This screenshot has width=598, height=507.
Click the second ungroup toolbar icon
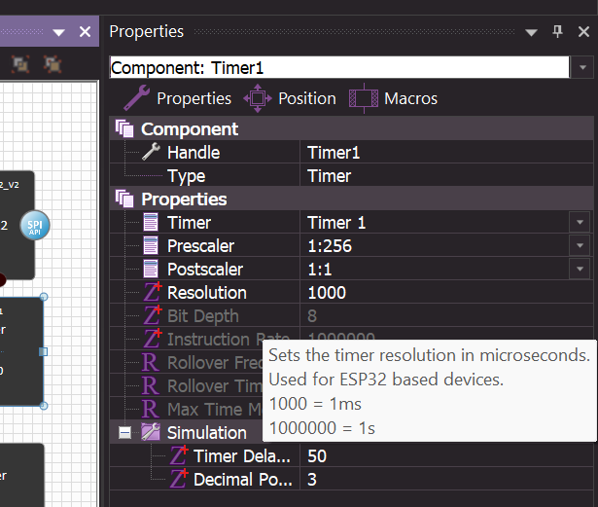53,64
